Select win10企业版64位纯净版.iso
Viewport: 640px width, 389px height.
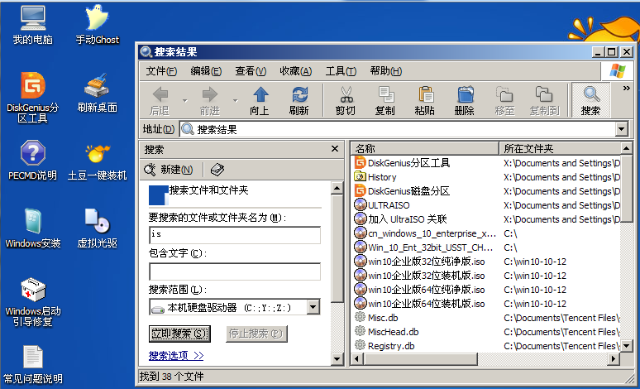tap(419, 290)
